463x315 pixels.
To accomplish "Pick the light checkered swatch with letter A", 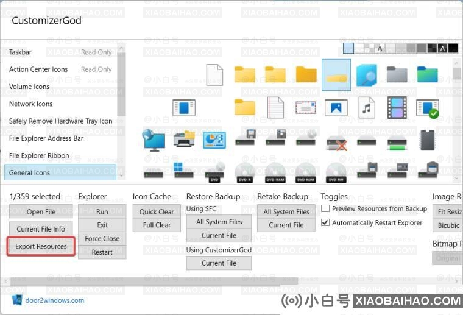I will (x=380, y=48).
